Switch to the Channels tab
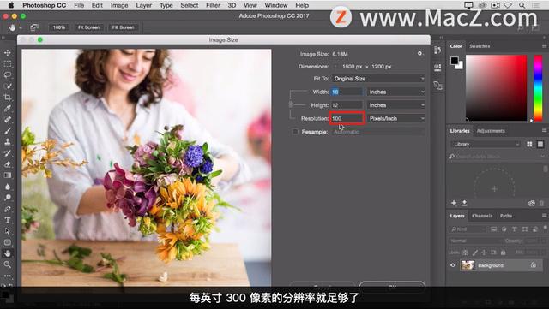 482,216
